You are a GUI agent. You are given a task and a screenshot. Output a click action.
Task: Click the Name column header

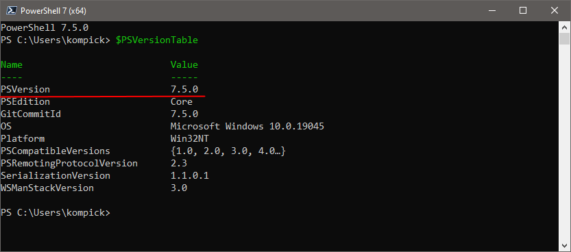pos(12,65)
